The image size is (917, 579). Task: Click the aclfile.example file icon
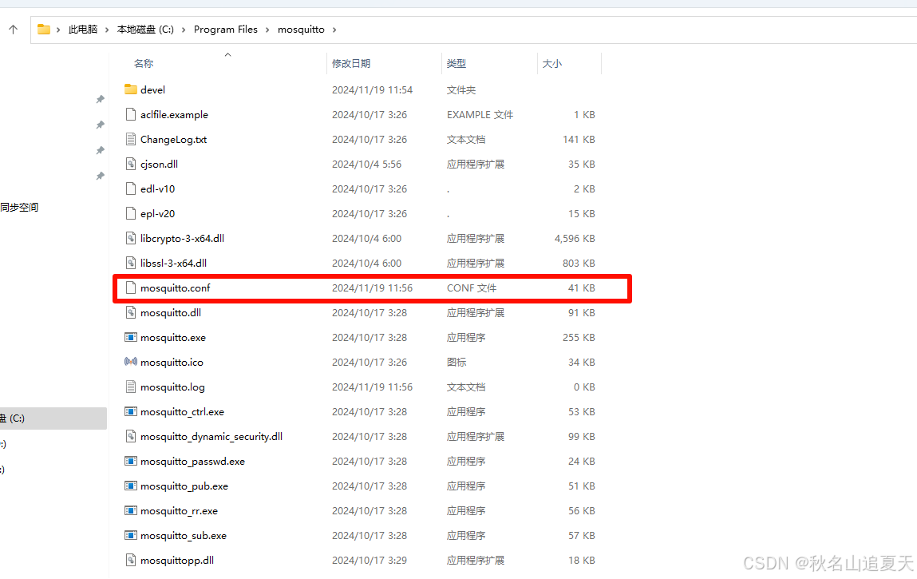click(x=131, y=115)
